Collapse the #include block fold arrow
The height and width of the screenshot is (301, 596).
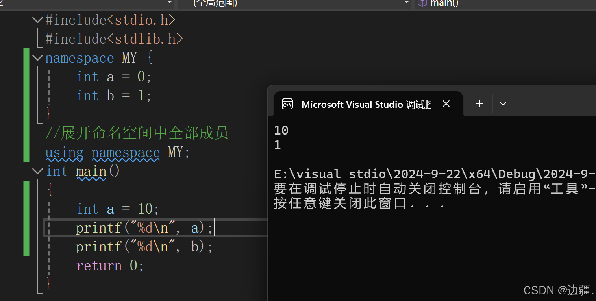click(37, 20)
